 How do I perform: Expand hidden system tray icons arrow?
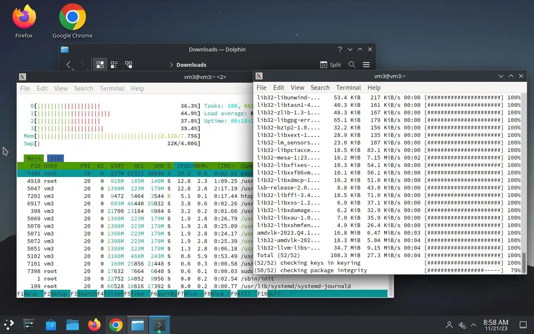[474, 324]
